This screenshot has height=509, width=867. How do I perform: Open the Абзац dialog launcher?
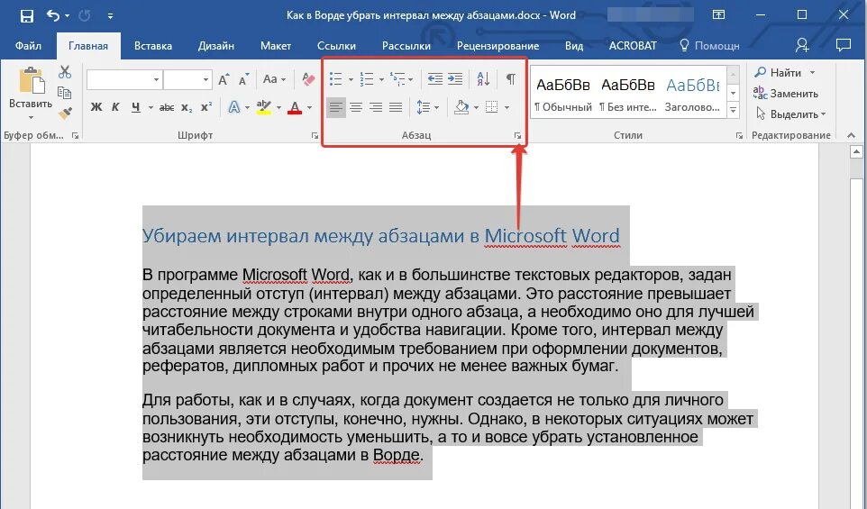coord(517,135)
